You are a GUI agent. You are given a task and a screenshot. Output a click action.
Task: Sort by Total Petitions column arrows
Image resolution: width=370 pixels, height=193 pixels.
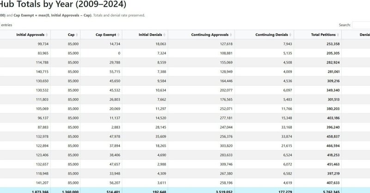point(338,35)
